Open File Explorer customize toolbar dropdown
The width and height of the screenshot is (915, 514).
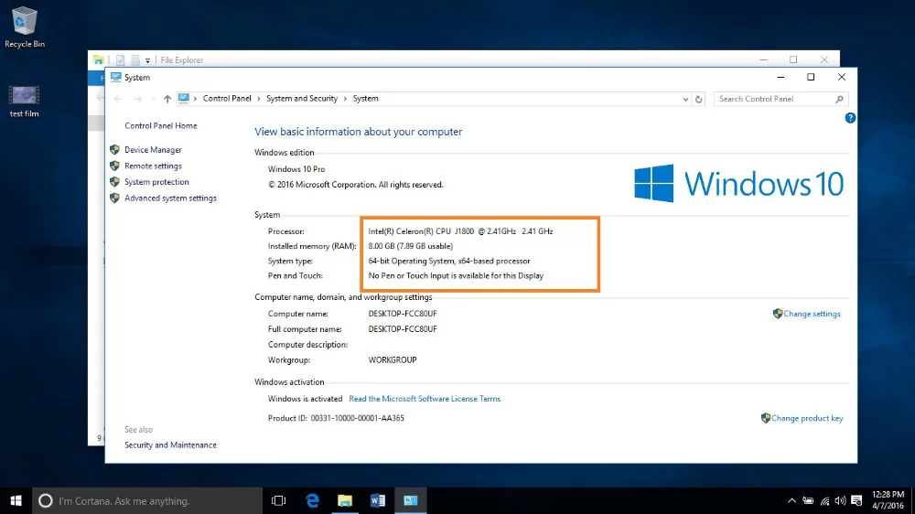point(147,60)
